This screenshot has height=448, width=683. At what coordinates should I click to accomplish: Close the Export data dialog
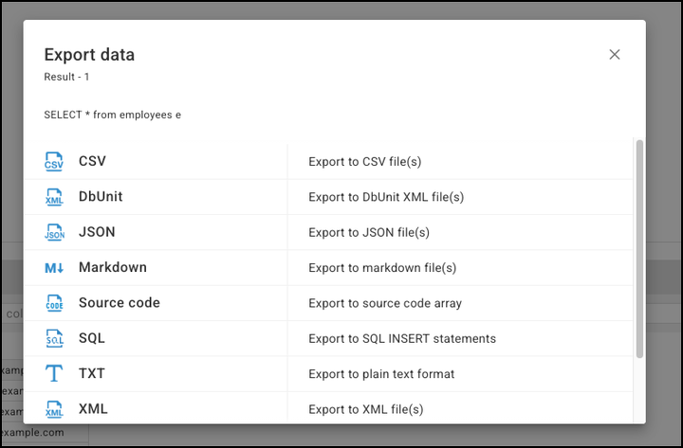[x=614, y=54]
